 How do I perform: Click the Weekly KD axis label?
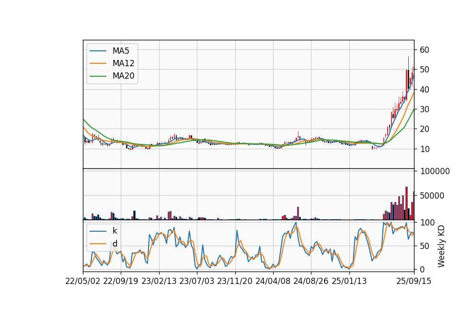[x=441, y=246]
